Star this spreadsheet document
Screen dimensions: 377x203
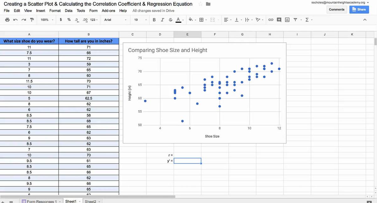point(200,4)
